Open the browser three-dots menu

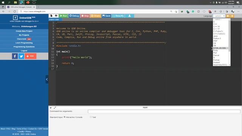tap(239, 11)
